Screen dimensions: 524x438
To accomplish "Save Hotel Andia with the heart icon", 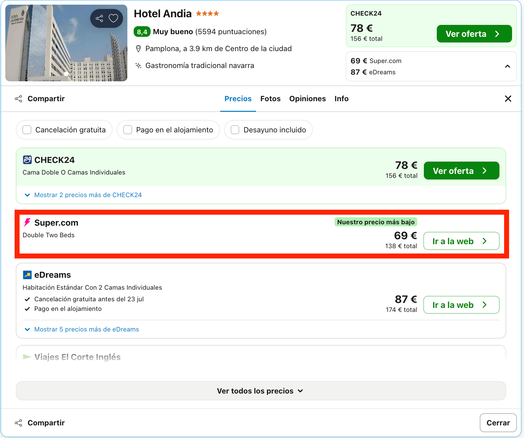I will 113,18.
